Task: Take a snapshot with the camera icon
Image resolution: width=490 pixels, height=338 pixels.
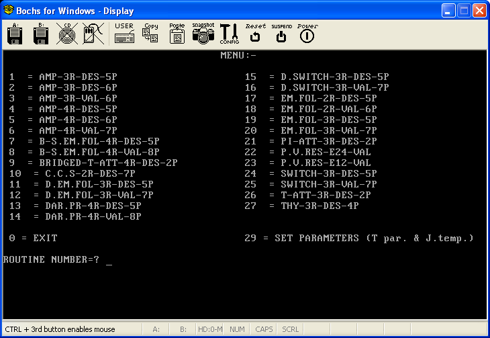Action: [x=203, y=33]
